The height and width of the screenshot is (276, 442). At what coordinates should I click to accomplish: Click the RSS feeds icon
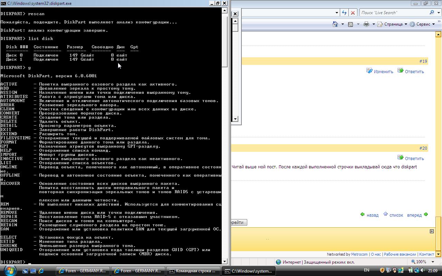350,24
